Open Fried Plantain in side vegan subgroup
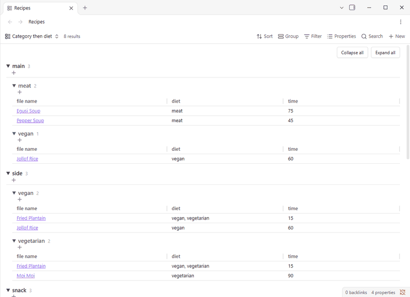Screen dimensions: 410x297 coord(31,218)
